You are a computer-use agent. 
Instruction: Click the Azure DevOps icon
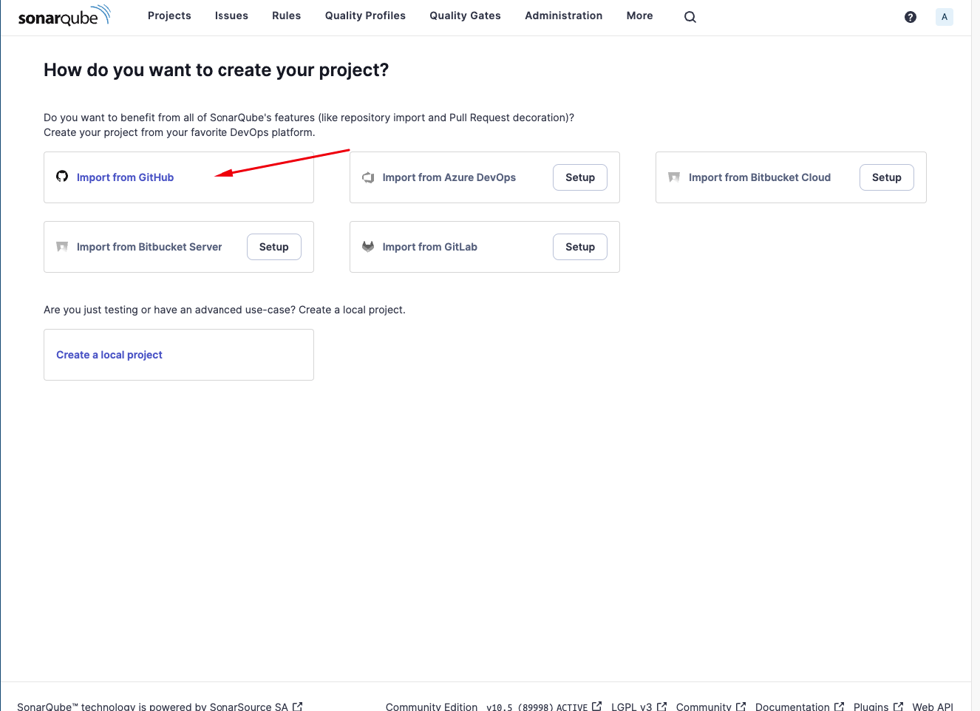368,177
